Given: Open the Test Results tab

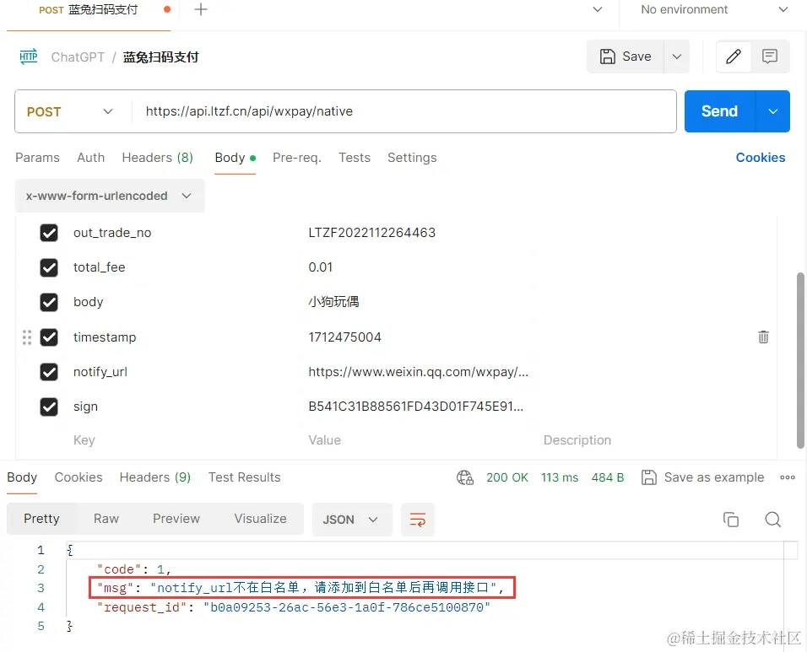Looking at the screenshot, I should pyautogui.click(x=245, y=477).
